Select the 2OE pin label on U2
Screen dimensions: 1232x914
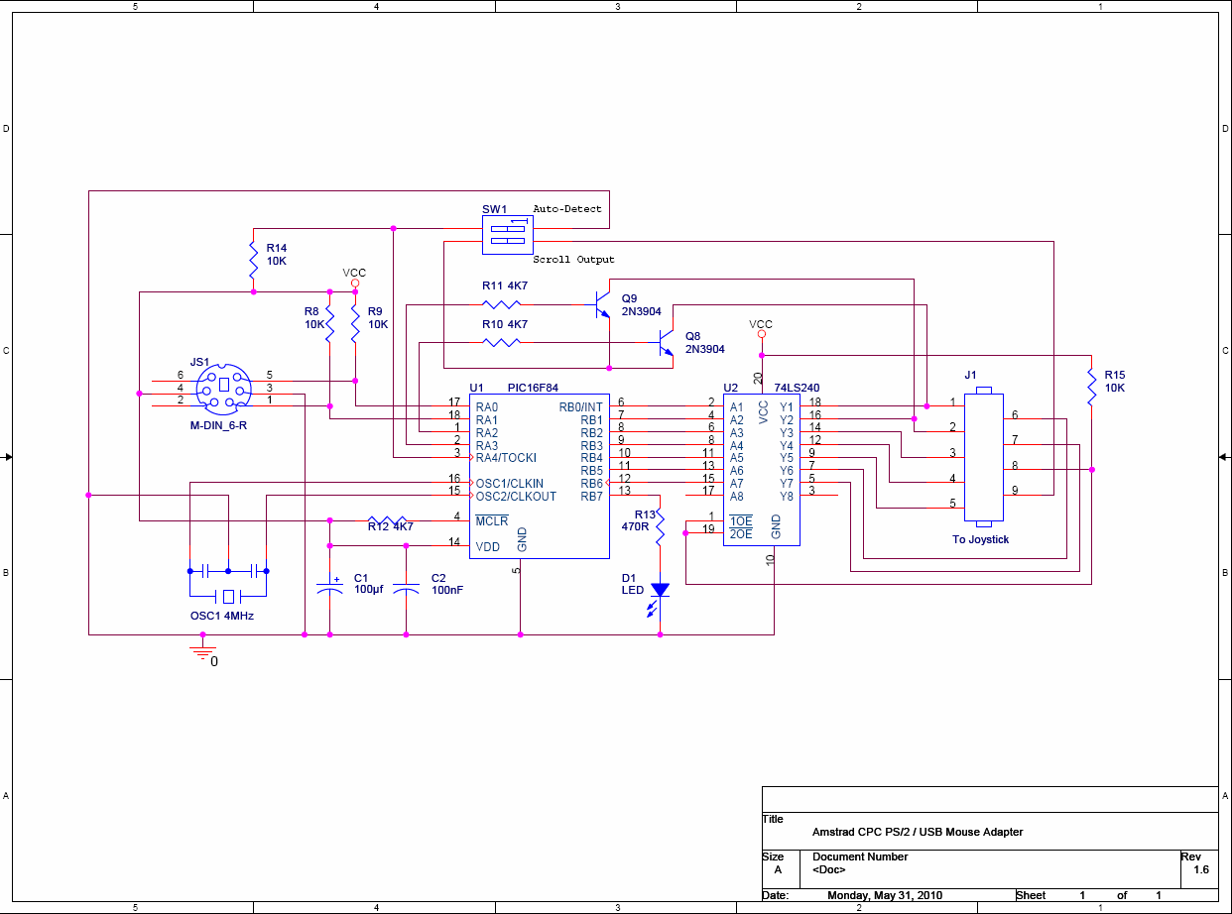[741, 534]
